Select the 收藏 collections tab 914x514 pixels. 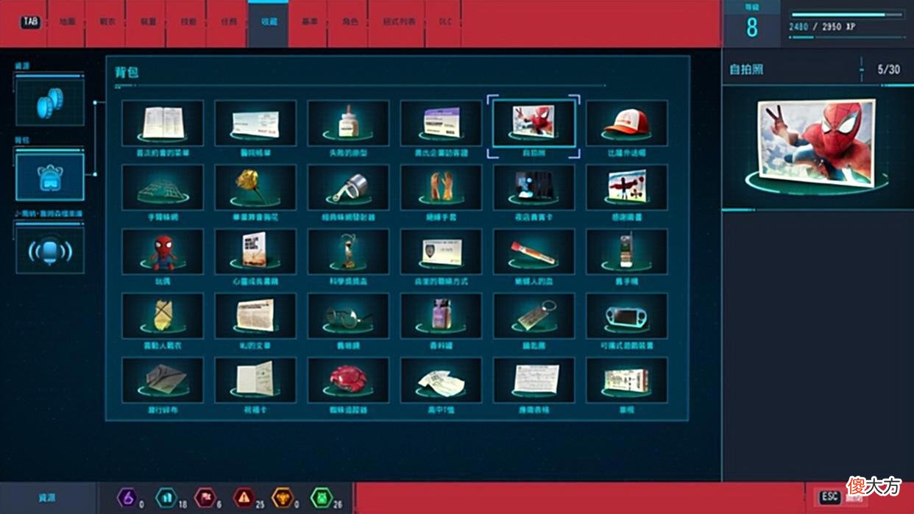[269, 22]
